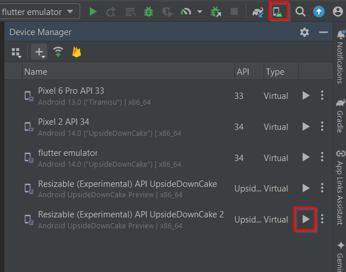Image resolution: width=346 pixels, height=272 pixels.
Task: Click the Apply Changes and Restart Activity icon
Action: tap(111, 12)
